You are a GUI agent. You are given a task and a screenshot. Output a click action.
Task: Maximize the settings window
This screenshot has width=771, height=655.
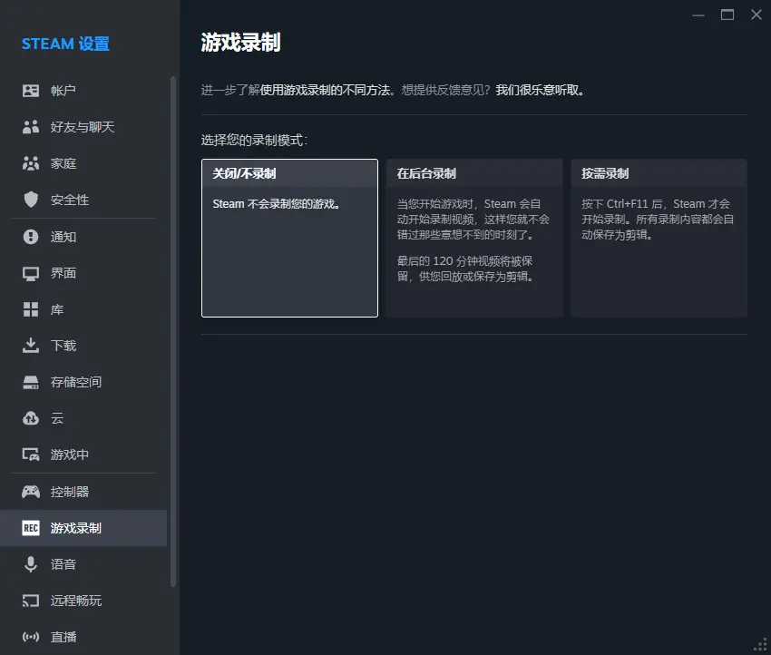(x=727, y=15)
